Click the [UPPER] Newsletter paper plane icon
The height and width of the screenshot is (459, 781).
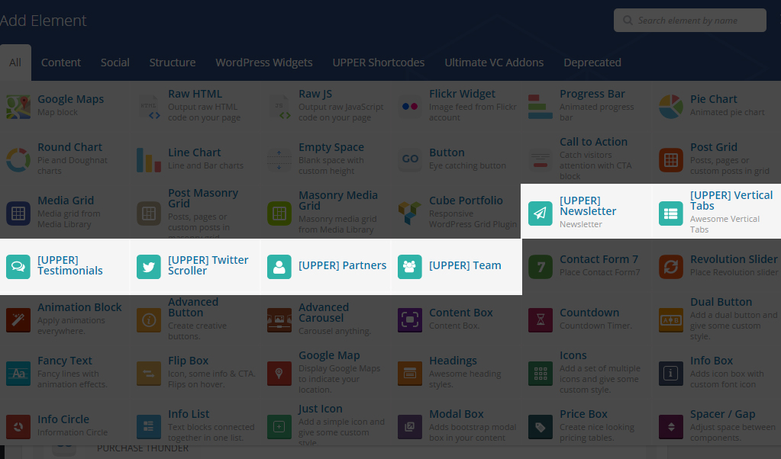point(541,213)
